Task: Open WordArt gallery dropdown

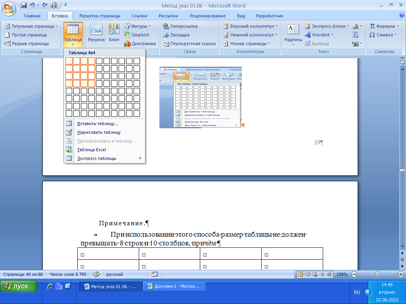Action: point(319,35)
